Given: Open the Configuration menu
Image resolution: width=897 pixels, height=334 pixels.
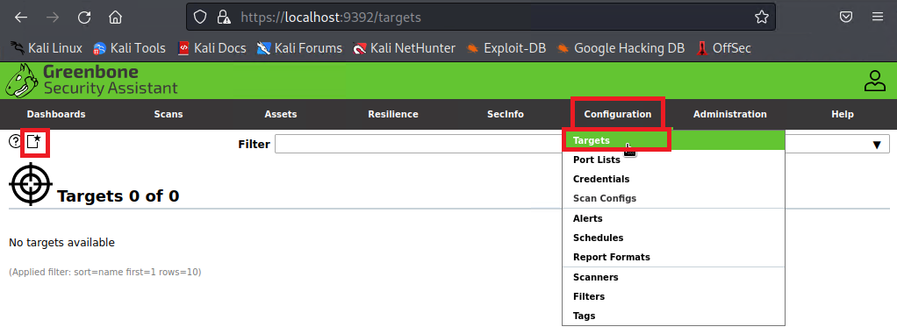Looking at the screenshot, I should 617,114.
